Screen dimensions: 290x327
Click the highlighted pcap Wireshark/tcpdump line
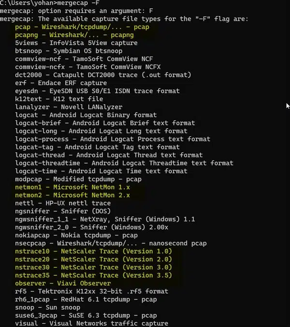coord(82,27)
